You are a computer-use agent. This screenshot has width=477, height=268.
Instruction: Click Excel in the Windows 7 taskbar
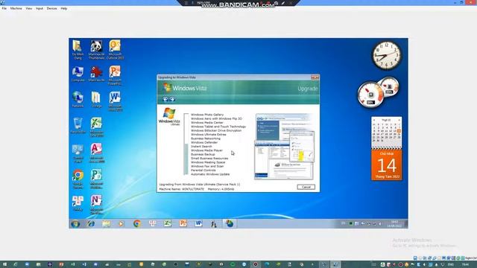pyautogui.click(x=168, y=223)
